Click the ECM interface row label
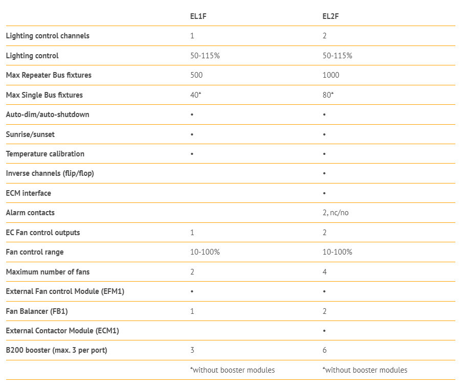This screenshot has width=462, height=389. click(28, 193)
